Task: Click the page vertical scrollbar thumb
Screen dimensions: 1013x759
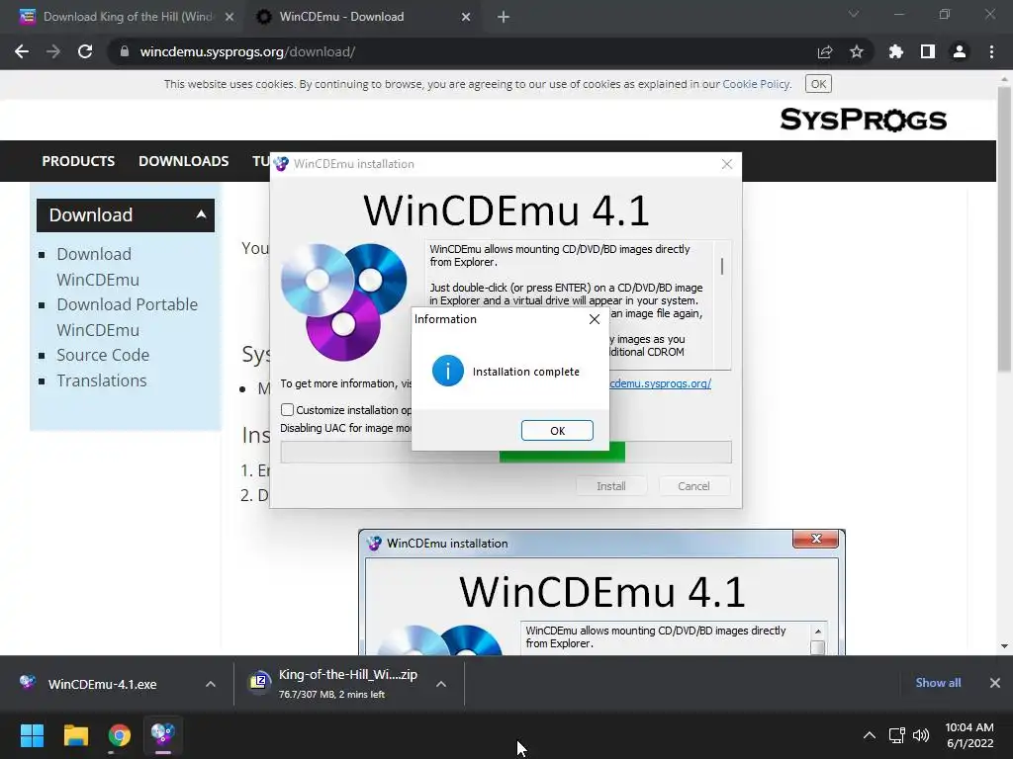Action: [x=1004, y=229]
